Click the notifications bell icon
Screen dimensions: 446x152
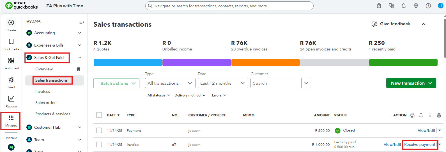pyautogui.click(x=403, y=6)
